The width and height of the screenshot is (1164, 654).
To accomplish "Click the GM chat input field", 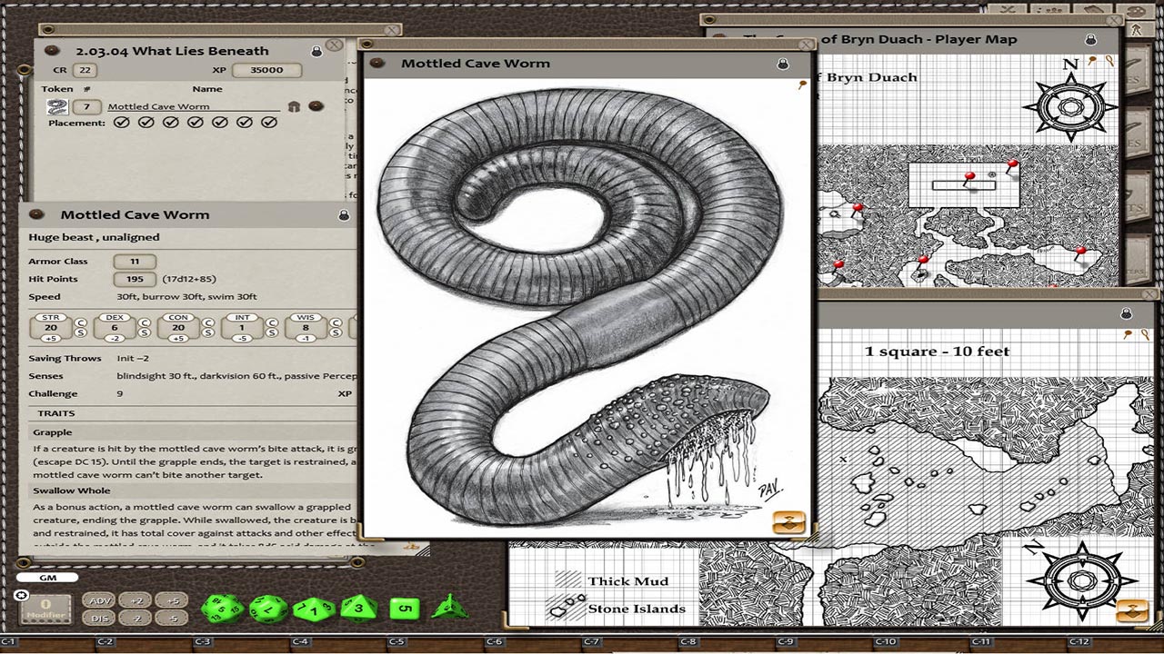I will click(47, 578).
